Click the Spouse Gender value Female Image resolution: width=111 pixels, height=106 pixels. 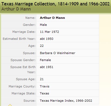(45, 60)
